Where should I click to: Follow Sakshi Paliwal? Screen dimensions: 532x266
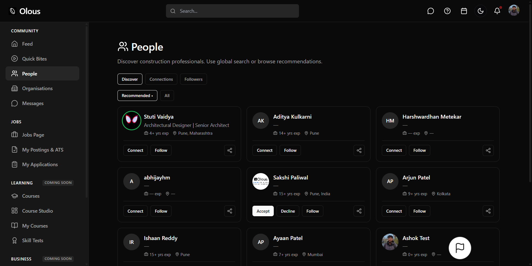[x=313, y=211]
